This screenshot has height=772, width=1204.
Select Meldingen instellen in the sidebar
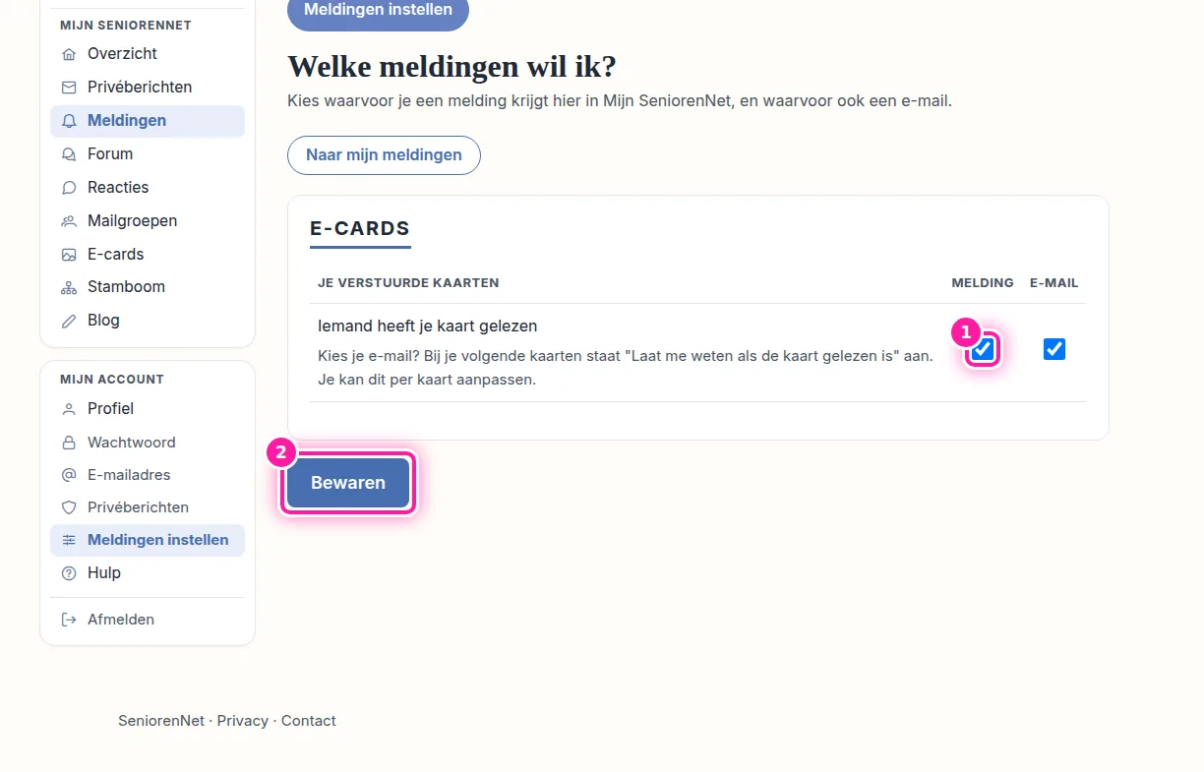[x=148, y=540]
